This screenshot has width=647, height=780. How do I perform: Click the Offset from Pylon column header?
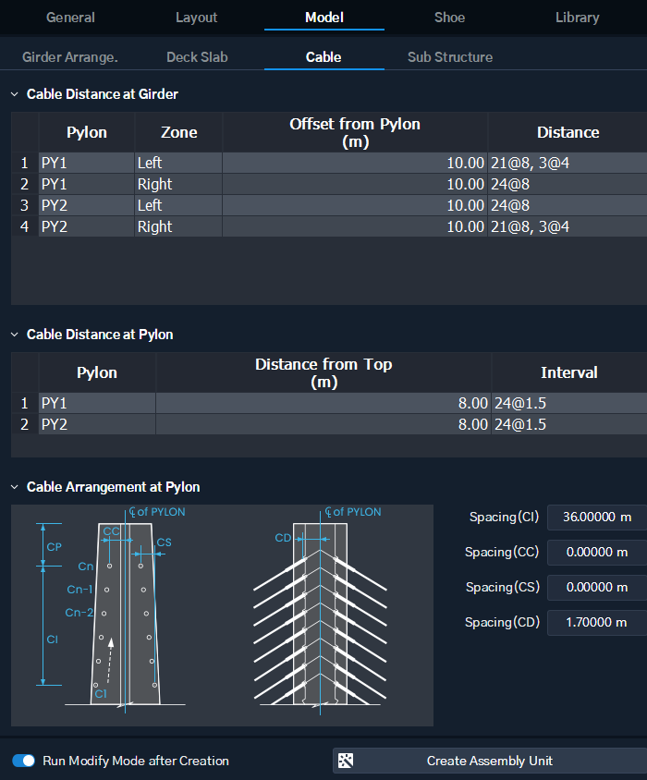coord(355,132)
